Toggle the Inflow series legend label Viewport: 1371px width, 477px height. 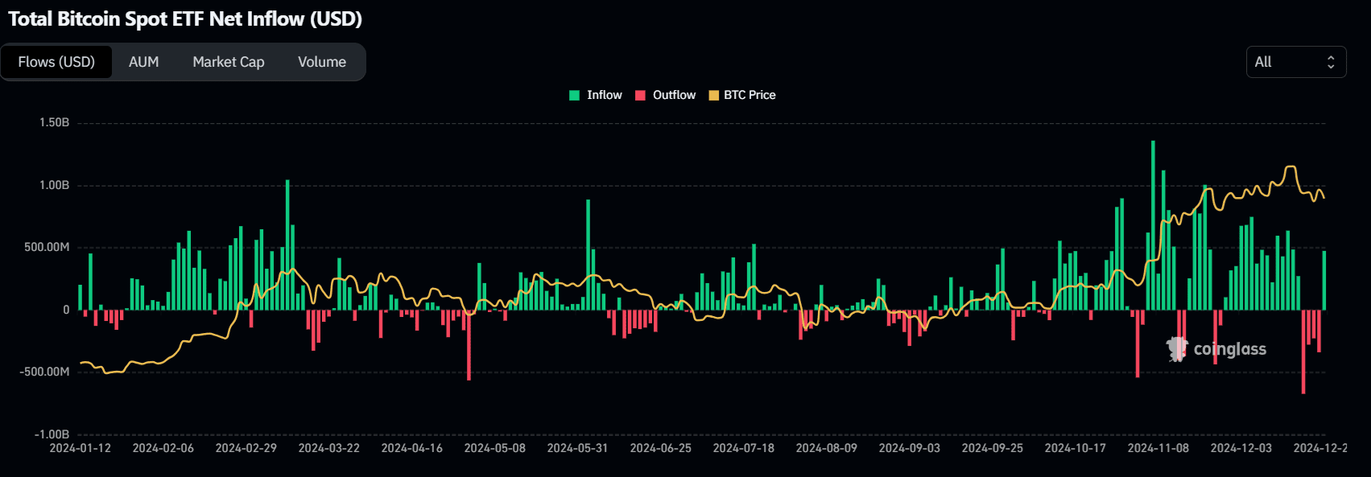click(604, 95)
